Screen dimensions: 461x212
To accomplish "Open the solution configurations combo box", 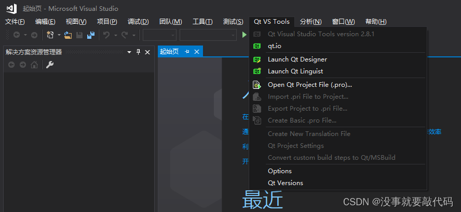I will pos(159,35).
